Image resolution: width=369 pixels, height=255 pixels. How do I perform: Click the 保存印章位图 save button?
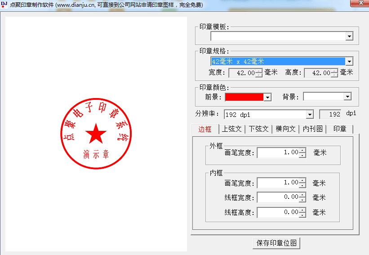(276, 243)
